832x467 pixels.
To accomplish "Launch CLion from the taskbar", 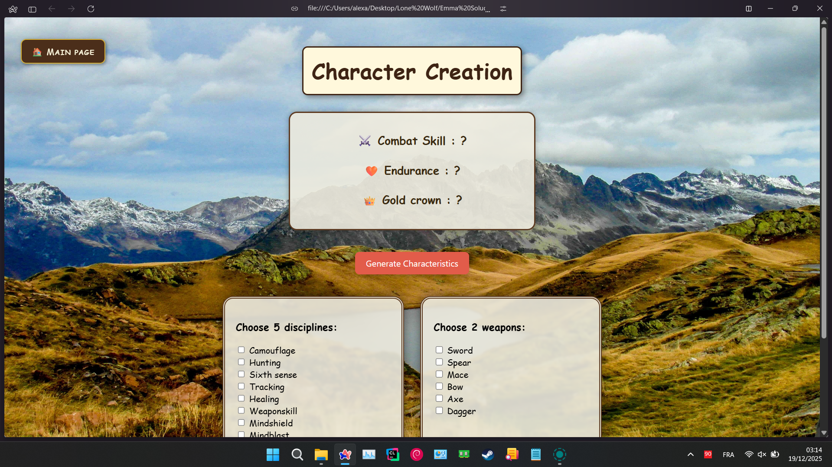I will (x=392, y=454).
